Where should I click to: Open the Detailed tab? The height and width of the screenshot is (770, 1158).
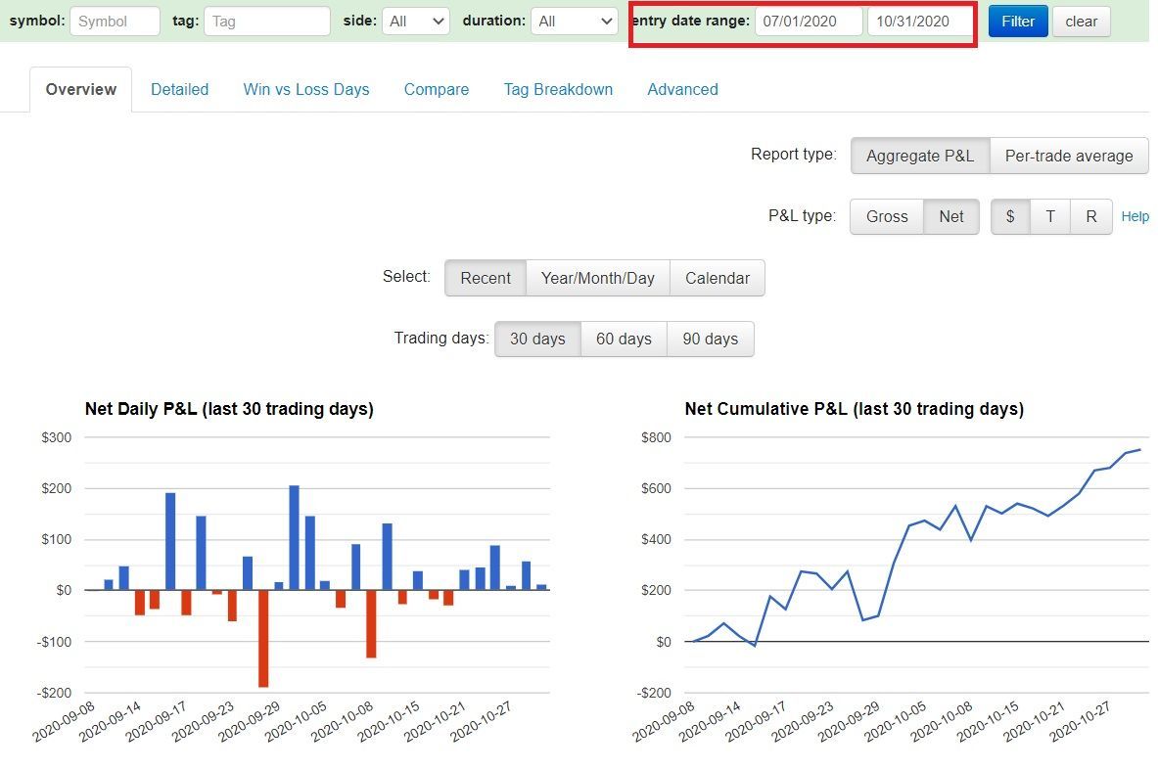179,89
